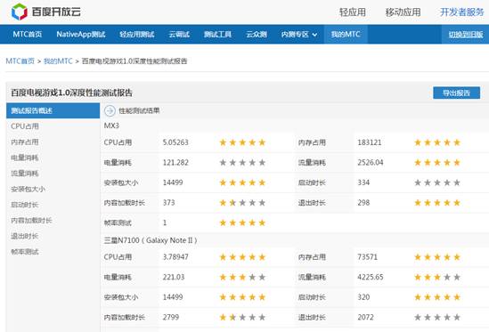Click the MX3 电量消耗 value 121.282
Viewport: 489px width, 332px height.
coord(175,162)
